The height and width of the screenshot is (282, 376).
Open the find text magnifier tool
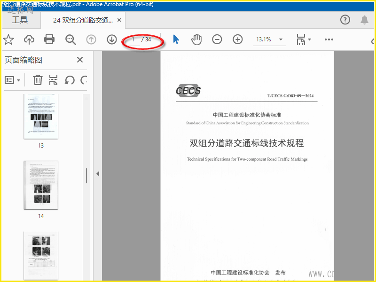[x=70, y=39]
